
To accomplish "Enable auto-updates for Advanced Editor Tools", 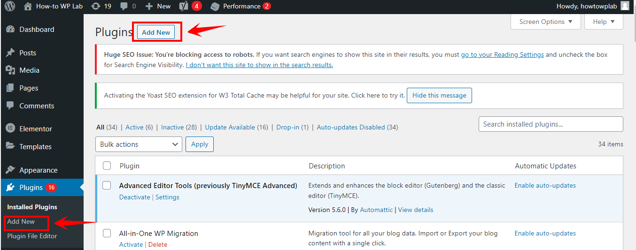I will (x=545, y=185).
